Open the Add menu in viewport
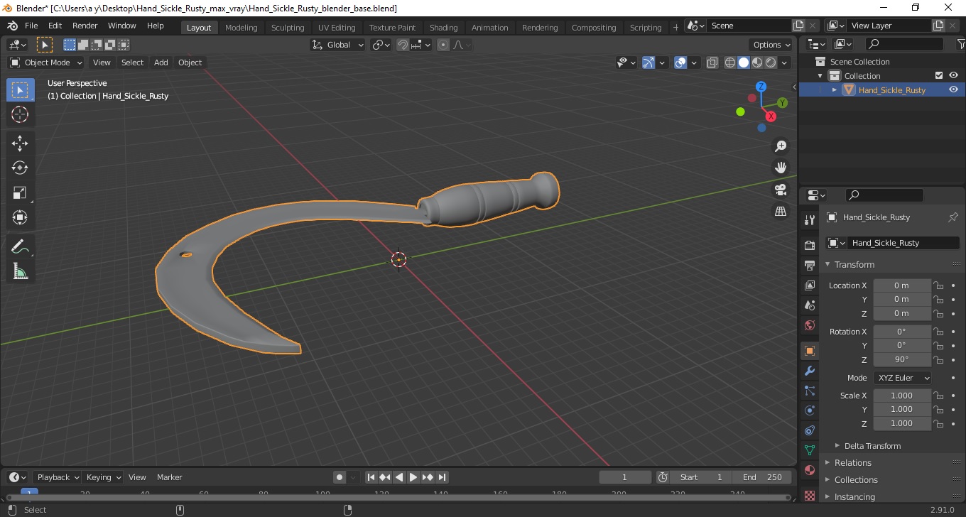Image resolution: width=966 pixels, height=517 pixels. click(161, 62)
